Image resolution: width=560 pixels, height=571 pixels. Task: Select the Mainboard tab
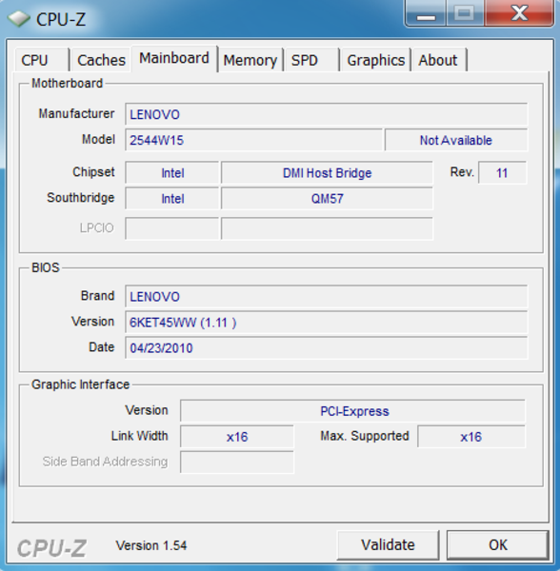(174, 59)
